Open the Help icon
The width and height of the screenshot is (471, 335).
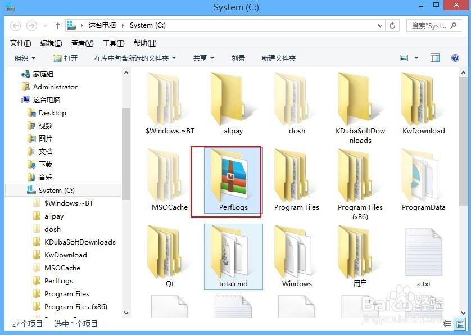coord(455,58)
